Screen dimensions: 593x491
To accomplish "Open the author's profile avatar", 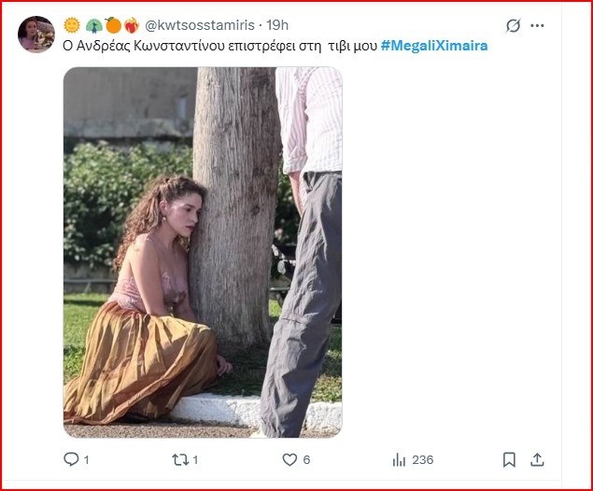I will [36, 35].
